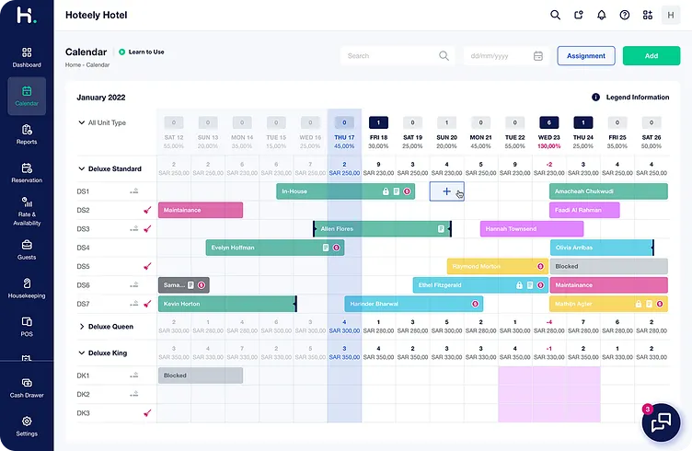Open Mathijn Agter booking bar
Viewport: 692px width, 451px height.
(608, 304)
